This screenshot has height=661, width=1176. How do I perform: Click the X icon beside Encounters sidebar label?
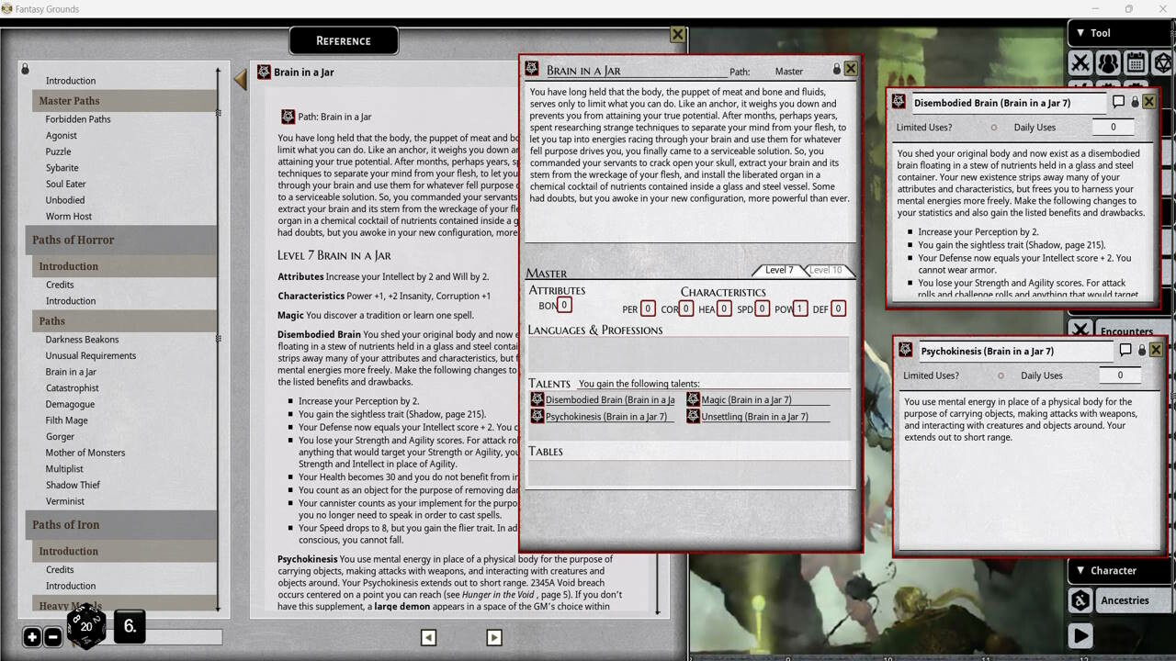click(x=1080, y=328)
